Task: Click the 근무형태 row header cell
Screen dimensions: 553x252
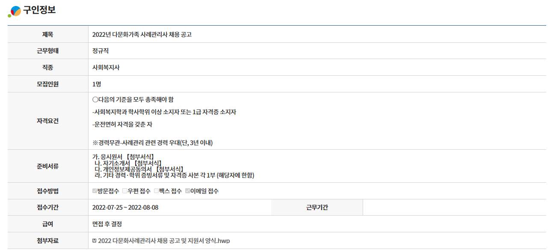Action: point(48,51)
